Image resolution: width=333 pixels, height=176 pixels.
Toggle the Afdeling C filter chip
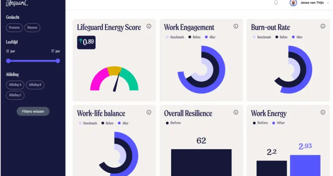click(15, 95)
